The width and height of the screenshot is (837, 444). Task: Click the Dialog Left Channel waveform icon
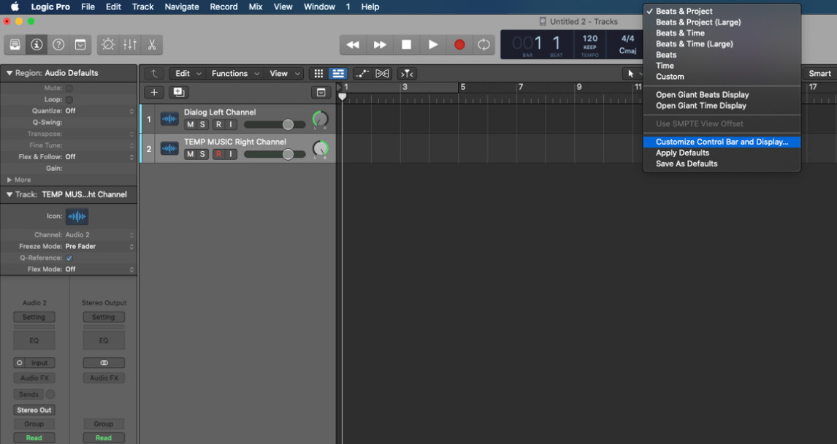(x=169, y=119)
